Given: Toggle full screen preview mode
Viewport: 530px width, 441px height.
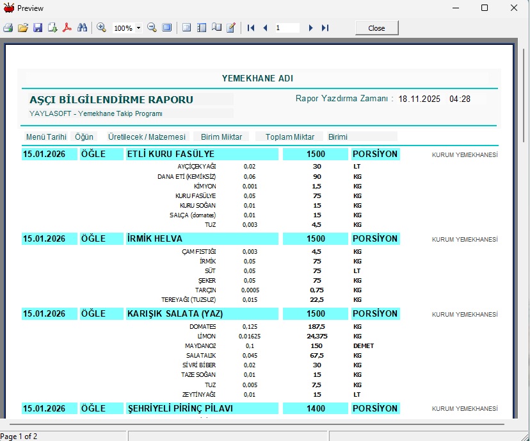Looking at the screenshot, I should click(167, 28).
